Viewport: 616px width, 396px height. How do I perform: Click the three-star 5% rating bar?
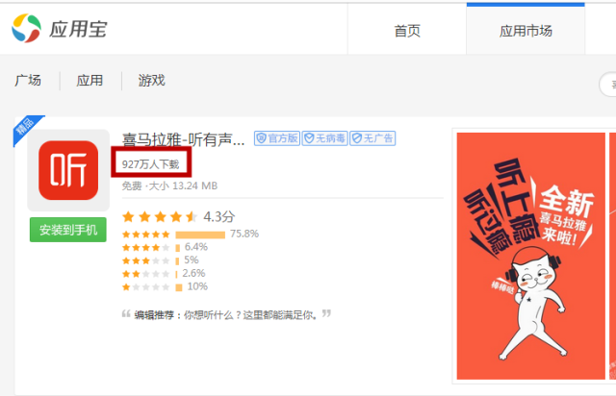[177, 260]
